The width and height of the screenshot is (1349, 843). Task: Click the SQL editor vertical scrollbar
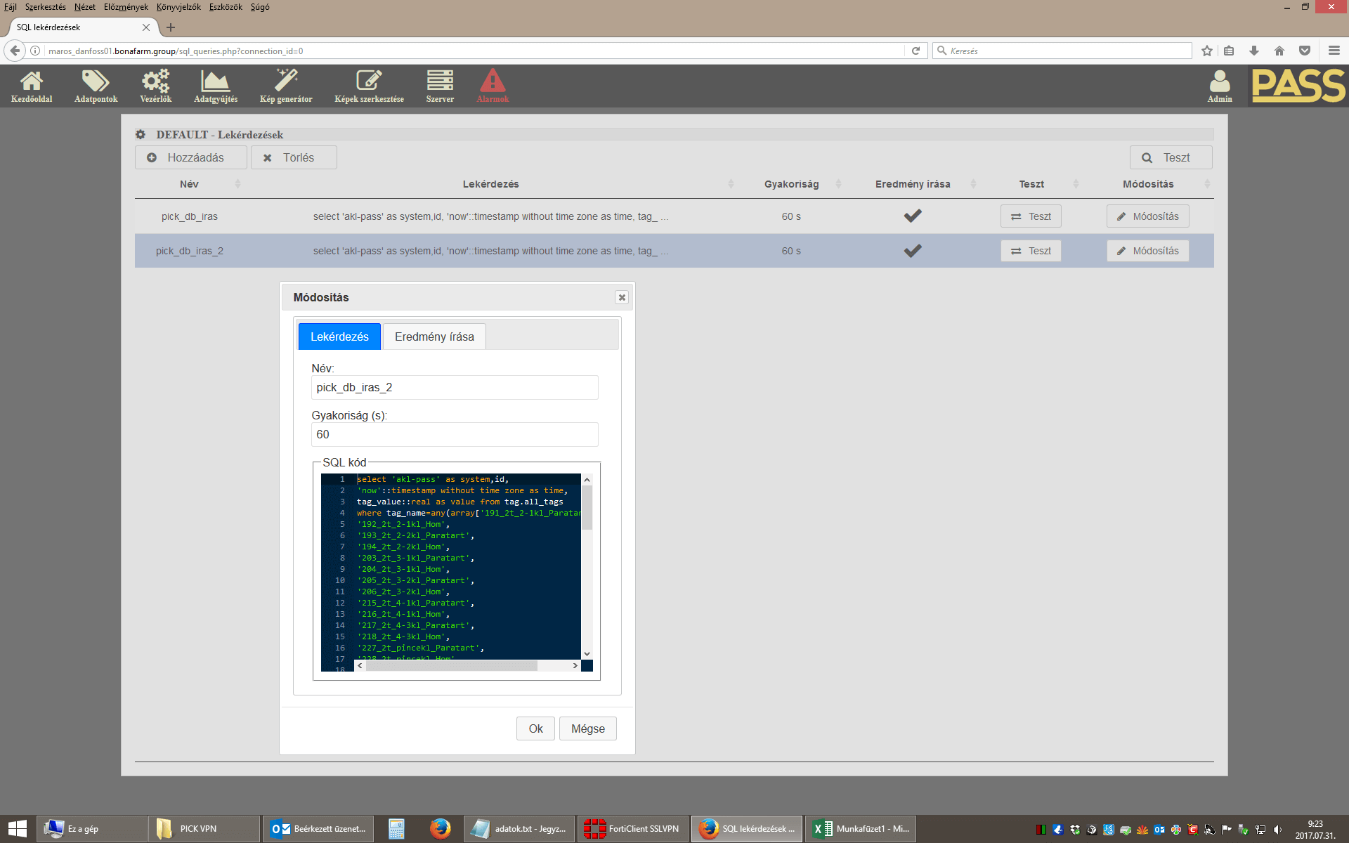click(x=587, y=507)
